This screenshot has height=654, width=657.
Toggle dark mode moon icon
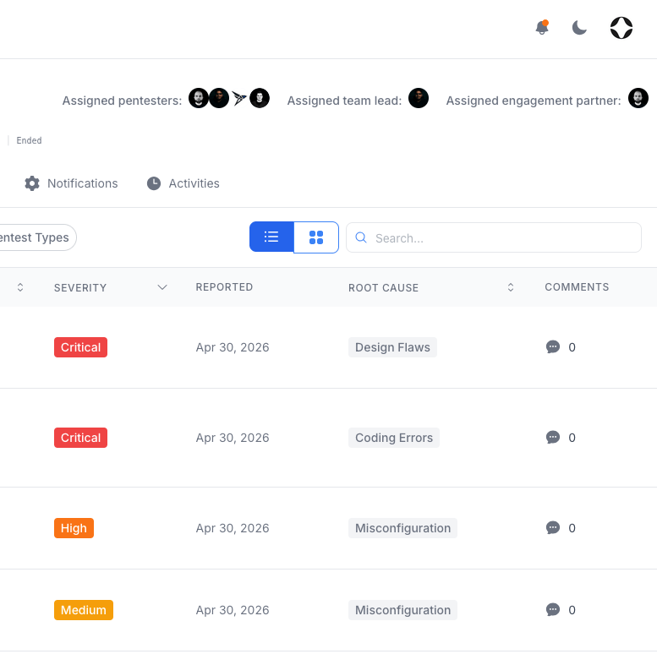pos(579,28)
